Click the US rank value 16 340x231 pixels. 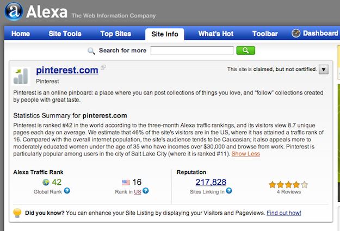137,182
